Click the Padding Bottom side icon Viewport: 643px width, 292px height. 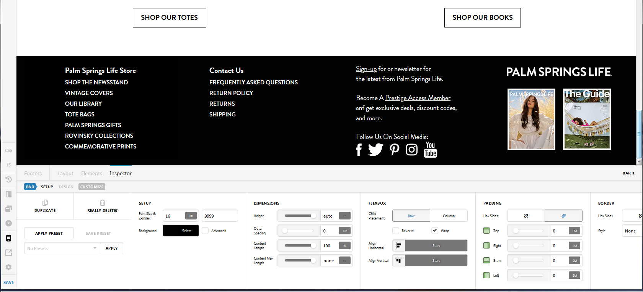coord(486,260)
